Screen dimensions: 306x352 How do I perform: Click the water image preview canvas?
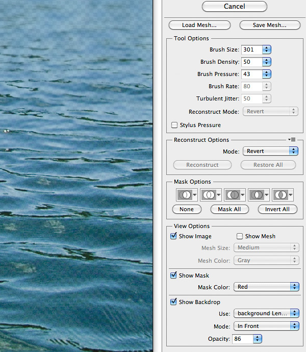click(x=76, y=176)
